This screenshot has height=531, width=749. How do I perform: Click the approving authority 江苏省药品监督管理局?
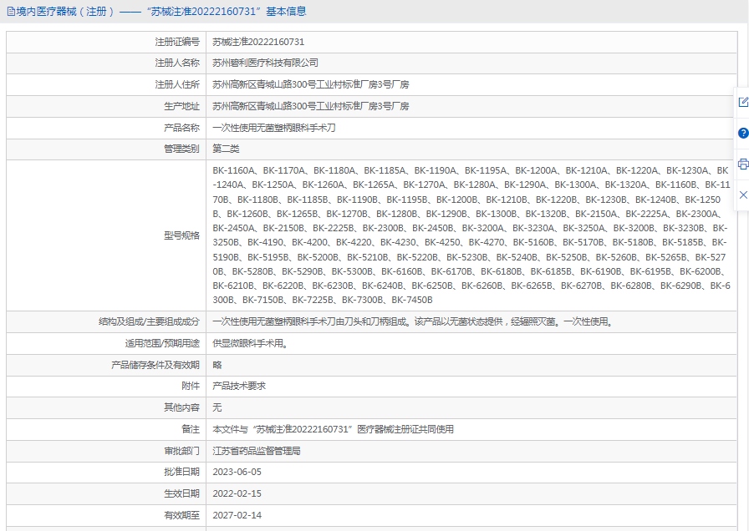(256, 451)
